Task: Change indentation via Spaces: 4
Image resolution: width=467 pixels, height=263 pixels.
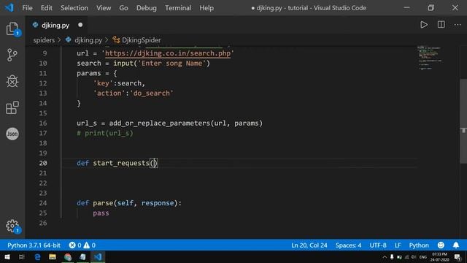Action: [x=349, y=245]
